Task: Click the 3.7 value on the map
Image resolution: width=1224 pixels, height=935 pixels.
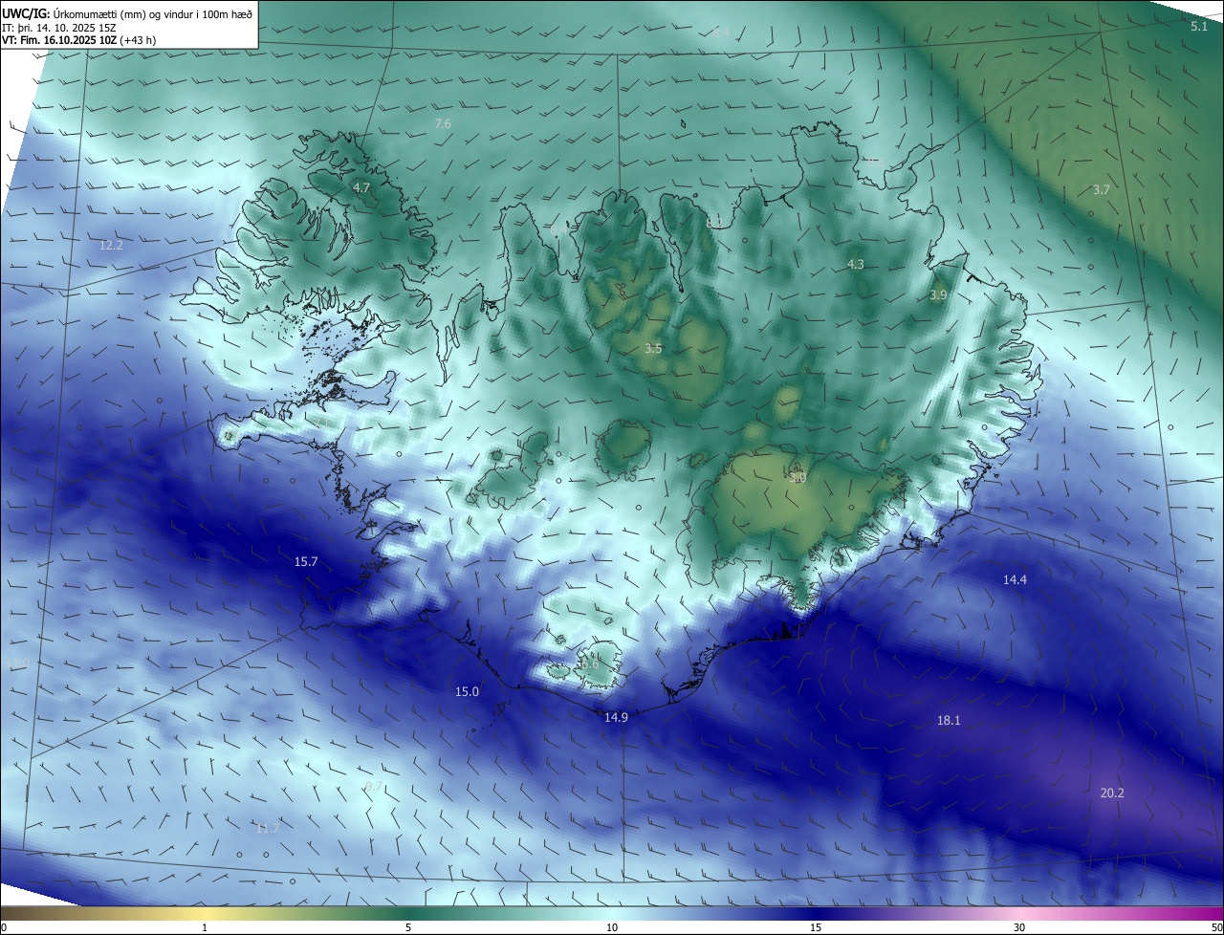Action: point(1102,189)
